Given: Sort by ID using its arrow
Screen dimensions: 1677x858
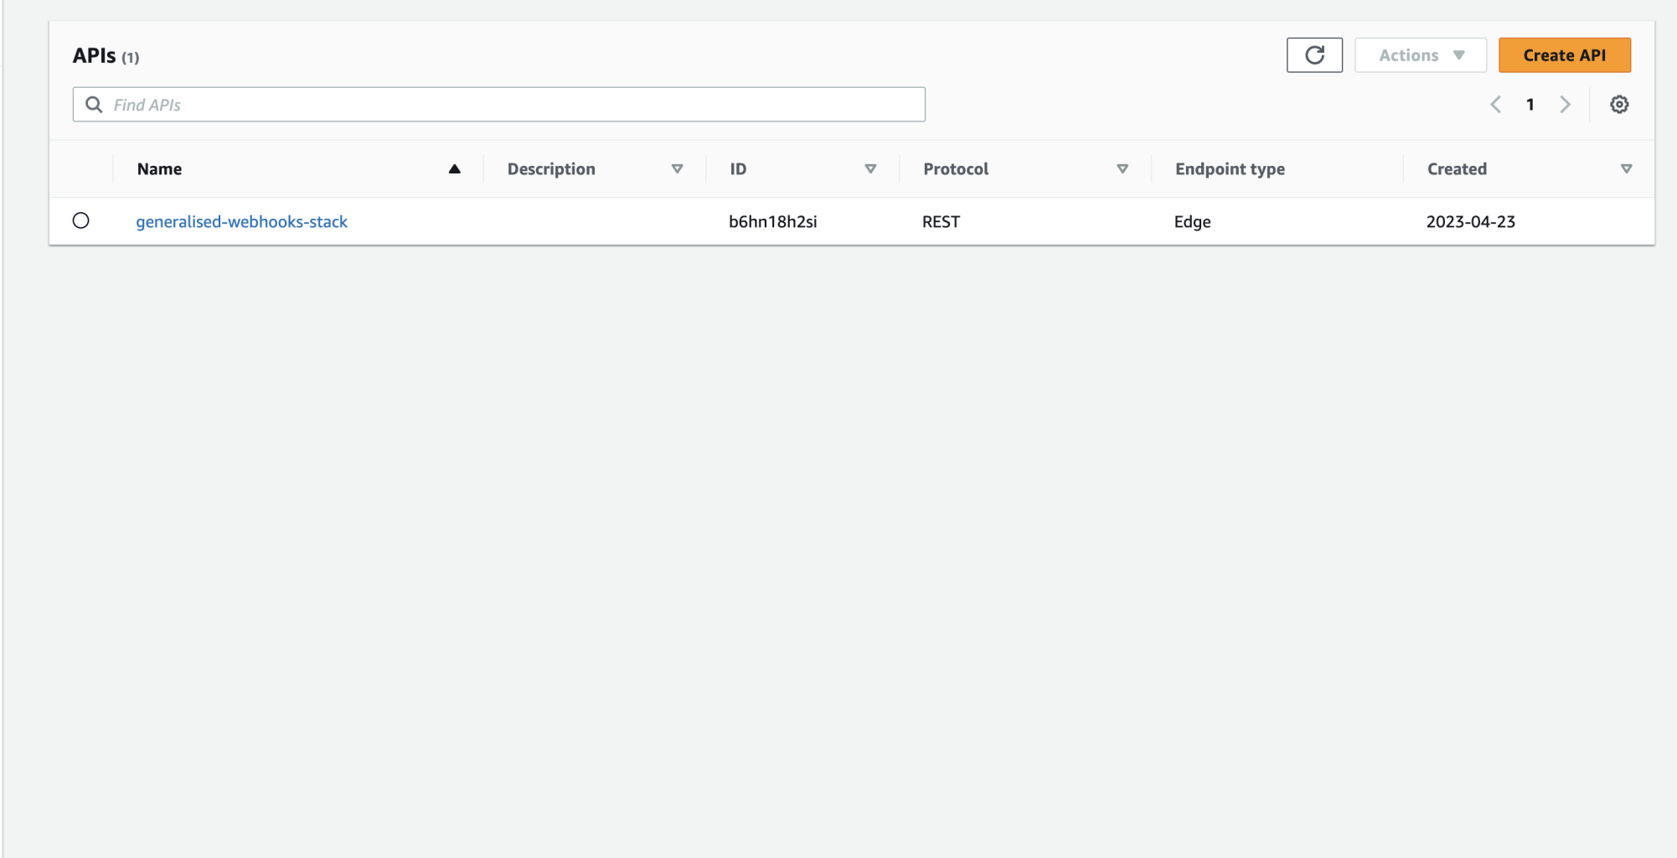Looking at the screenshot, I should point(870,169).
